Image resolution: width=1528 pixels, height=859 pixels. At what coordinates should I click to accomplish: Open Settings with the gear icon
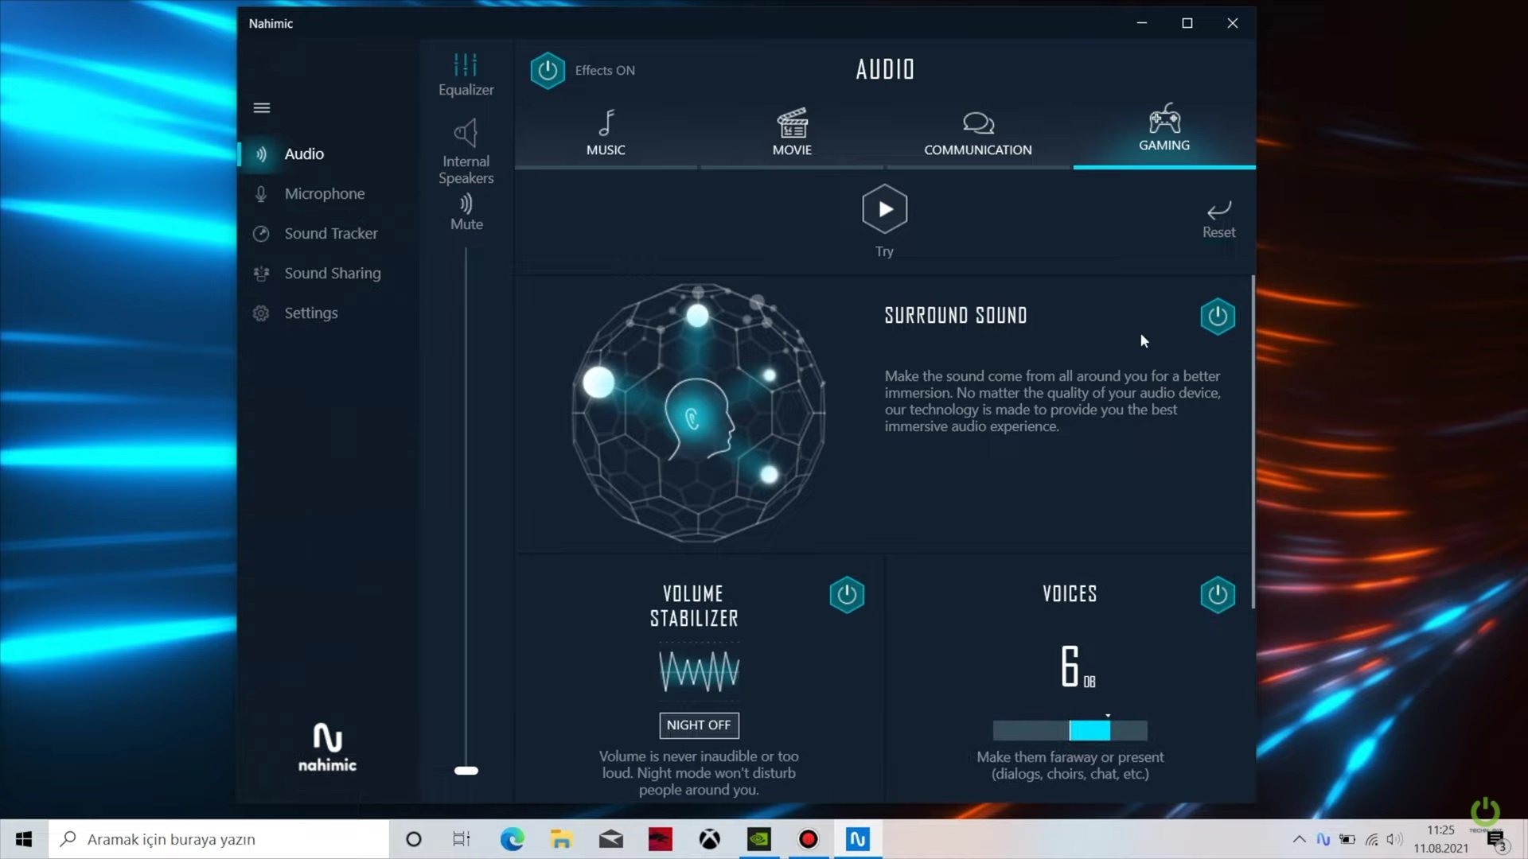tap(261, 313)
